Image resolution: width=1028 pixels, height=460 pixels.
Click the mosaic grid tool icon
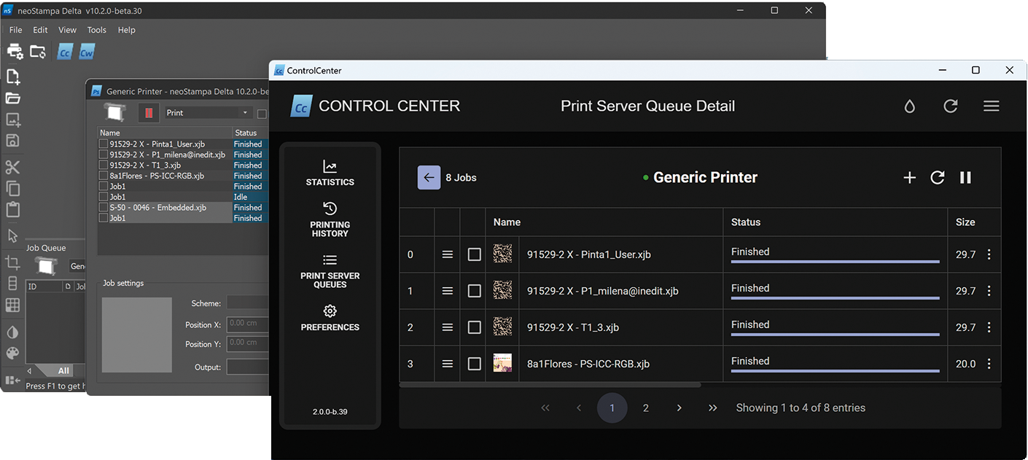coord(12,305)
